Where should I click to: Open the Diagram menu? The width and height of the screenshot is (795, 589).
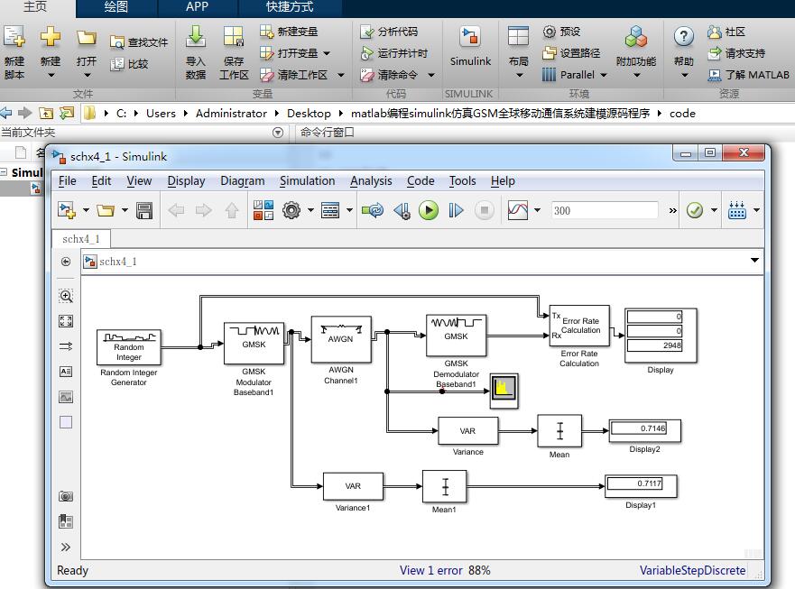coord(243,181)
